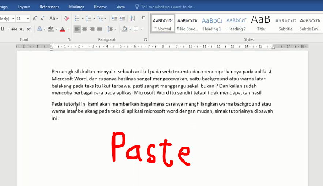Open Line and Paragraph Spacing options
This screenshot has width=323, height=186.
coord(110,29)
